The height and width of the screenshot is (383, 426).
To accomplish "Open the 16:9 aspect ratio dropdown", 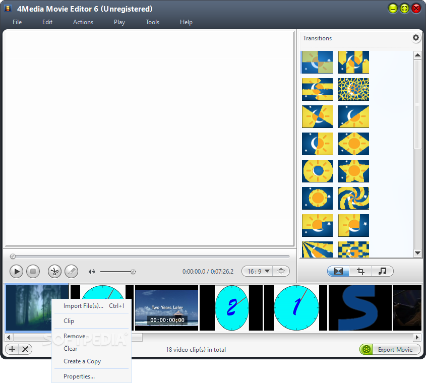I will [258, 271].
